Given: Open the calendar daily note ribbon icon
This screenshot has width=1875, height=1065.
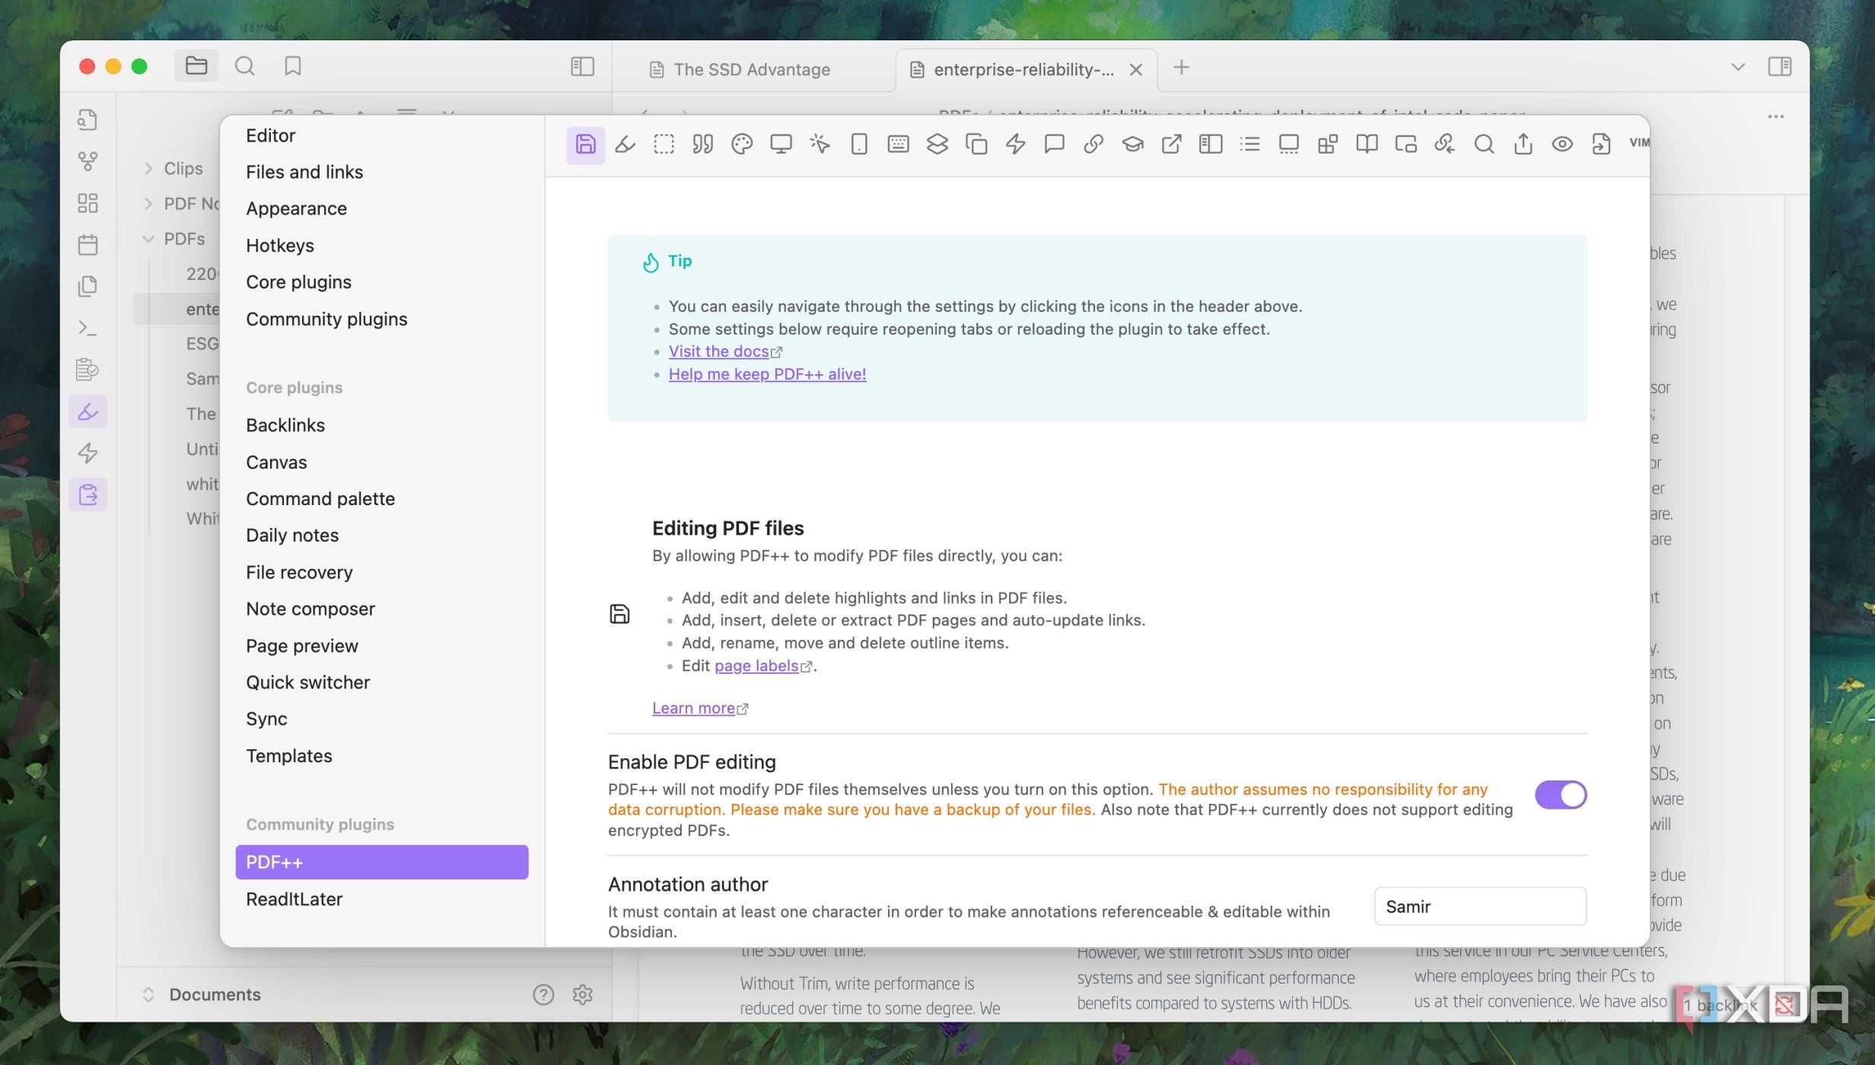Looking at the screenshot, I should pos(88,245).
